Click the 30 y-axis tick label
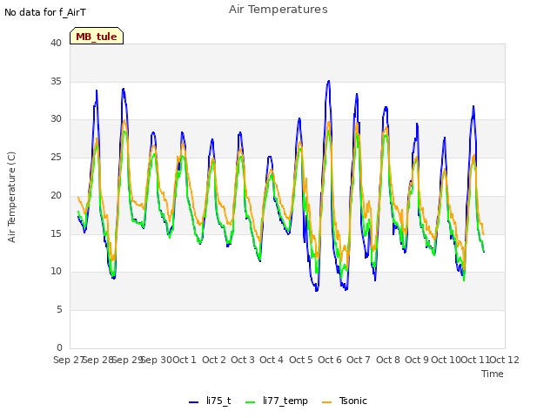Viewport: 557px width, 418px height. pyautogui.click(x=56, y=119)
